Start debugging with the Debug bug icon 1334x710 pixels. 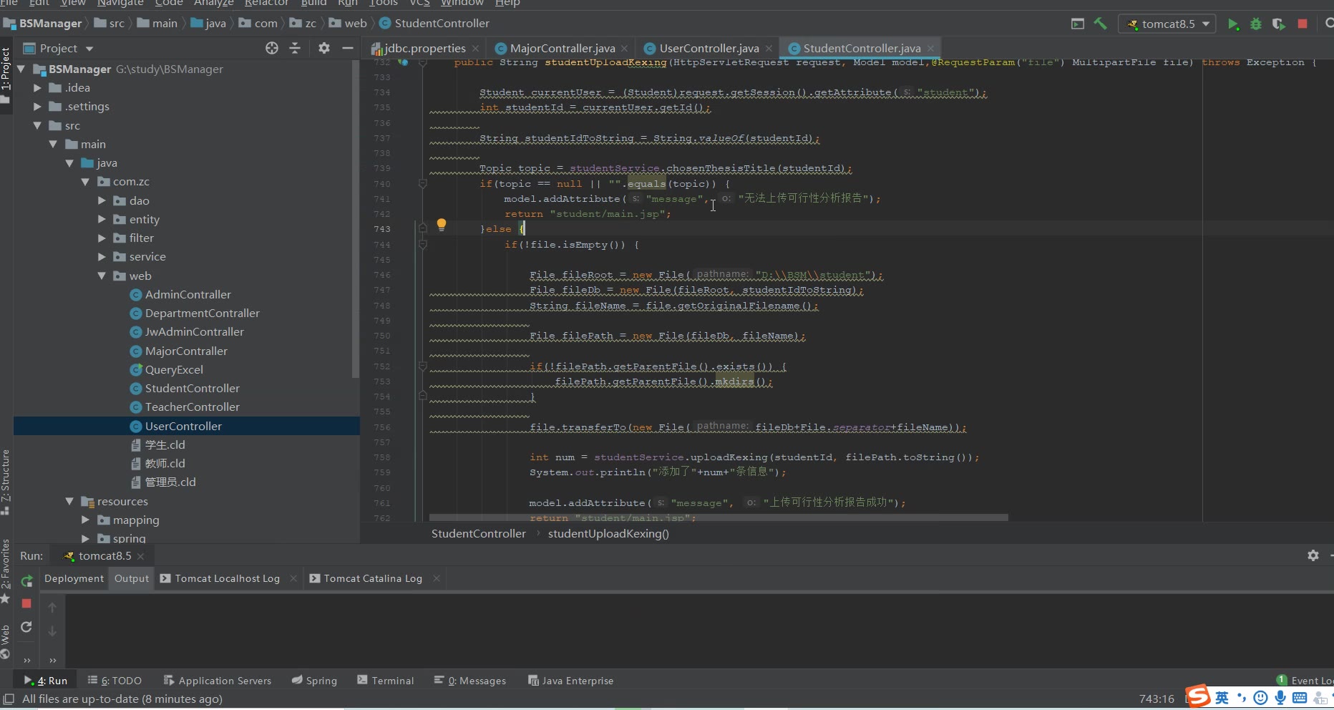(x=1256, y=24)
